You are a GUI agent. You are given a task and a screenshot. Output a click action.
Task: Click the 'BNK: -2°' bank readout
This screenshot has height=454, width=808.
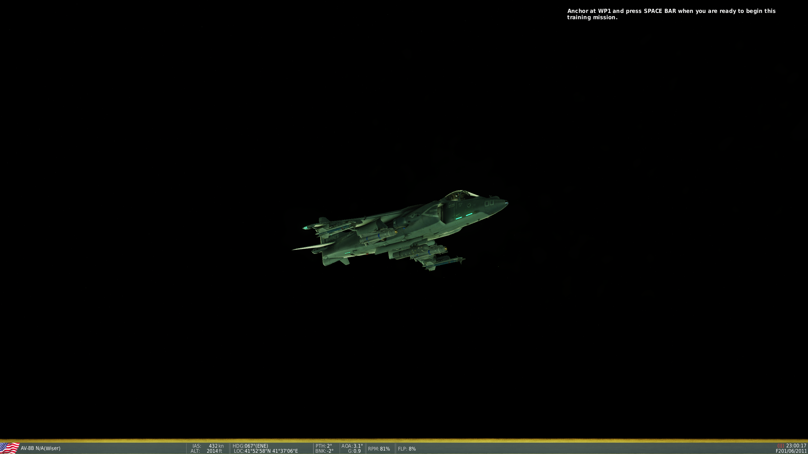(324, 451)
